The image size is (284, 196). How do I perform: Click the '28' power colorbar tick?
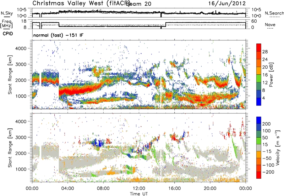click(265, 52)
